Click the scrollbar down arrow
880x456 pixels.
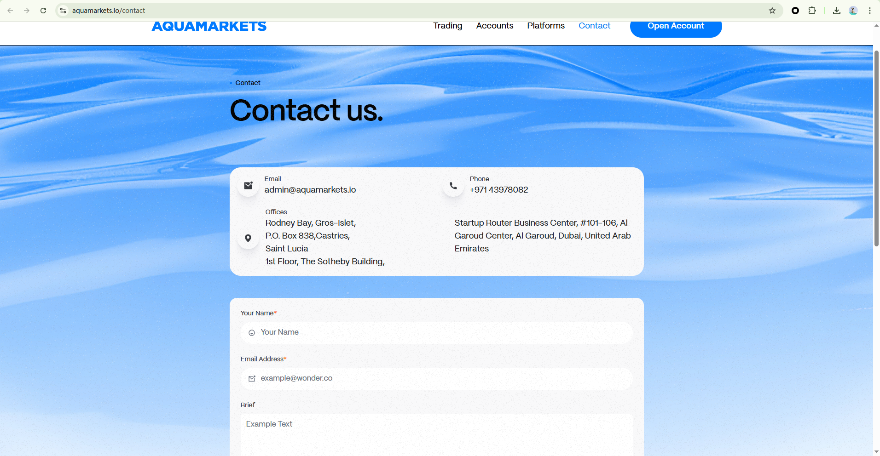[876, 452]
